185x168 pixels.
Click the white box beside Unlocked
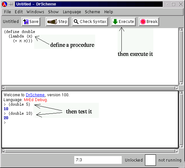coord(150,160)
